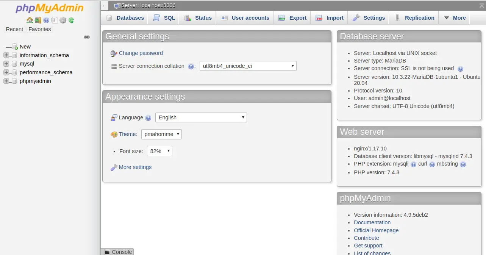Click help icon beside Server connection collation
Screen dimensions: 486x255
point(191,66)
